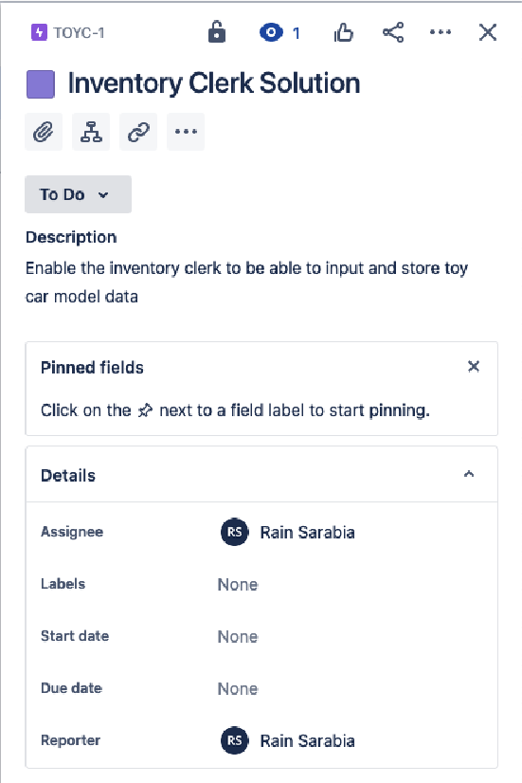Open the issue restrictions lock icon
Screen dimensions: 522x783
pyautogui.click(x=217, y=32)
